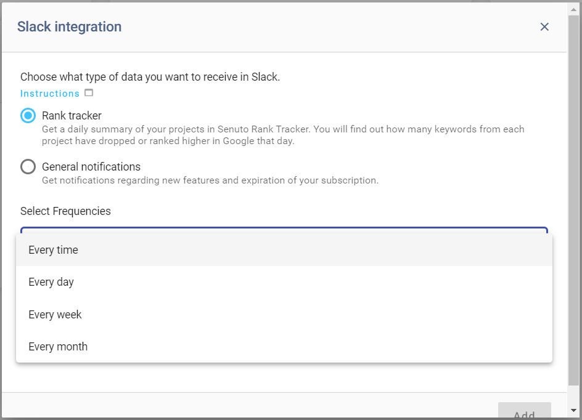Viewport: 582px width, 420px height.
Task: Choose Every month from frequency list
Action: (284, 347)
